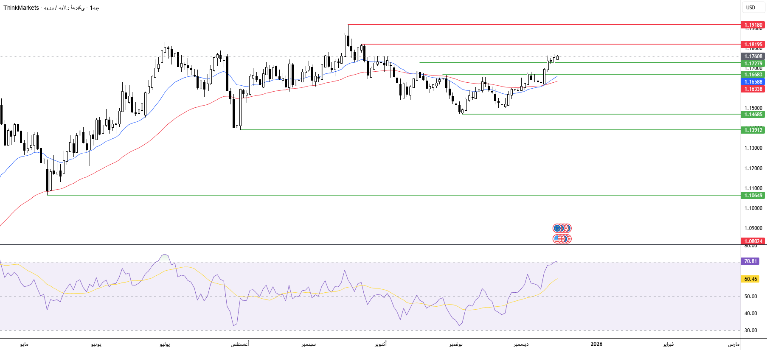This screenshot has height=350, width=767.
Task: Click the ديسمبر label on time axis
Action: coord(521,344)
